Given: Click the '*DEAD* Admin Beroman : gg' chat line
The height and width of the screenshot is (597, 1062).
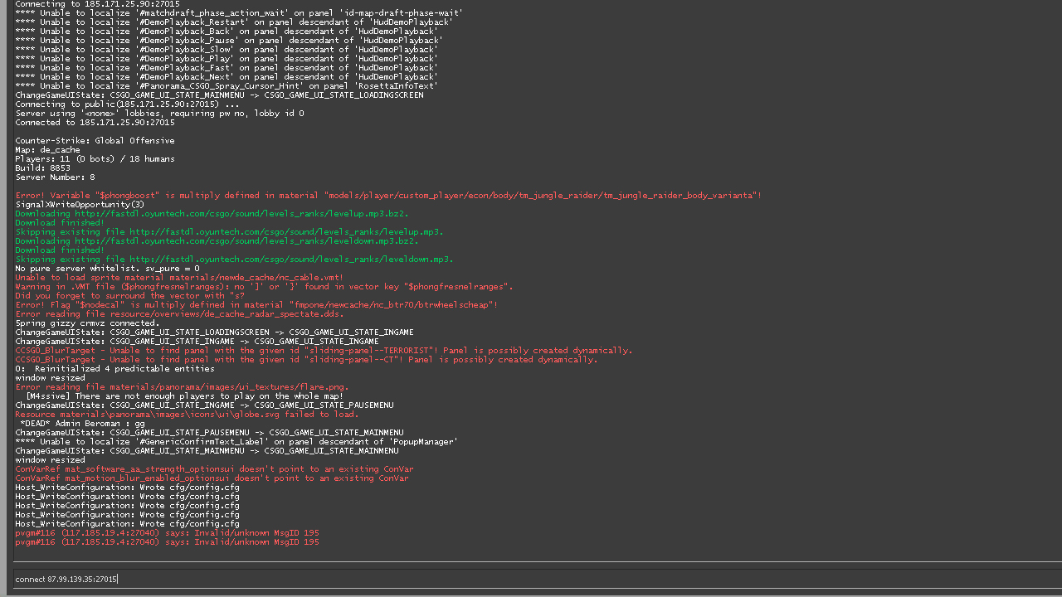Looking at the screenshot, I should tap(83, 423).
